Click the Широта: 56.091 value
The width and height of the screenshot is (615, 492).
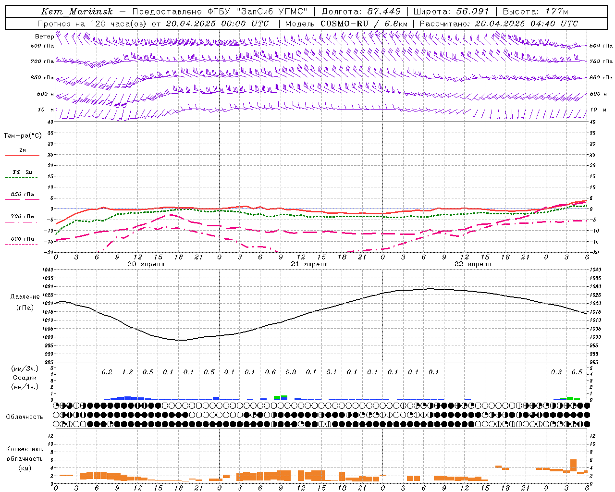(x=451, y=12)
